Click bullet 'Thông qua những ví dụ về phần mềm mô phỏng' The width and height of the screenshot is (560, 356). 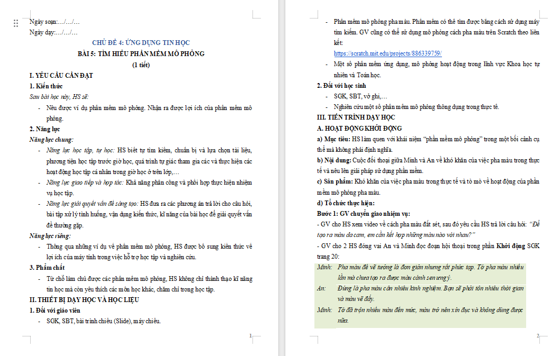[149, 252]
